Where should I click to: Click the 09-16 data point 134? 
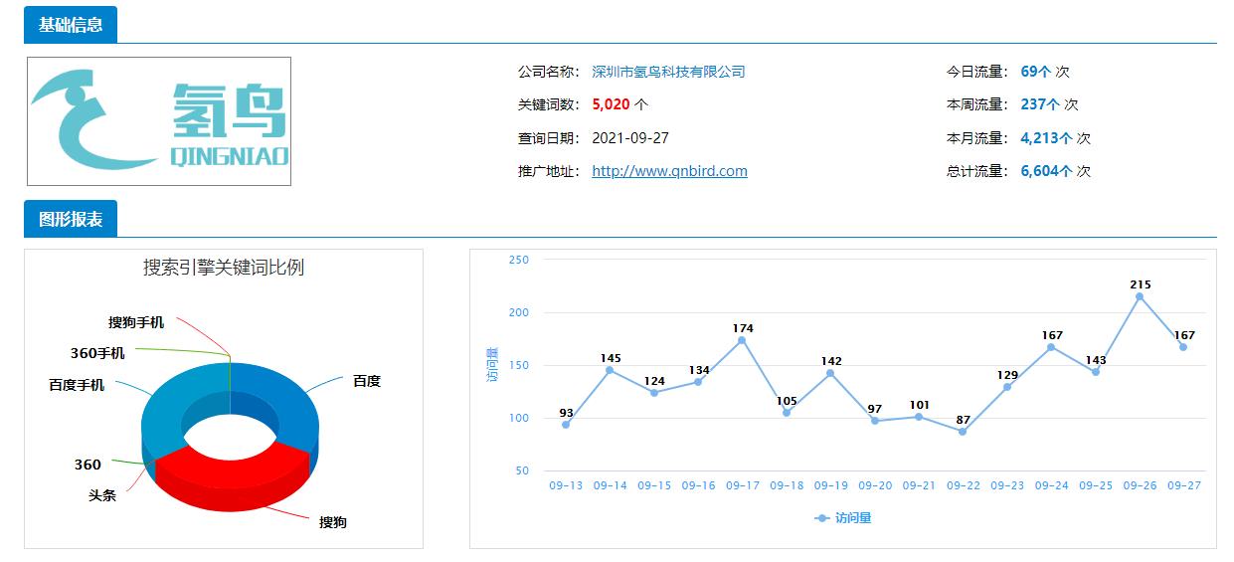[x=698, y=382]
